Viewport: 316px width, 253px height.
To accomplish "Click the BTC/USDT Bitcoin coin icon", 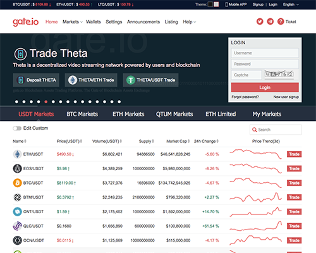I will pos(17,183).
